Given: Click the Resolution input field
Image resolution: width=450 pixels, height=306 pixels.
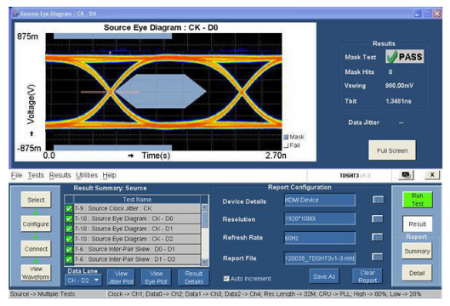Looking at the screenshot, I should point(320,218).
